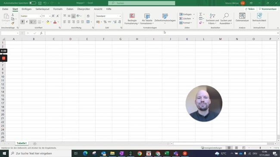Select the format painter brush icon

pos(12,23)
